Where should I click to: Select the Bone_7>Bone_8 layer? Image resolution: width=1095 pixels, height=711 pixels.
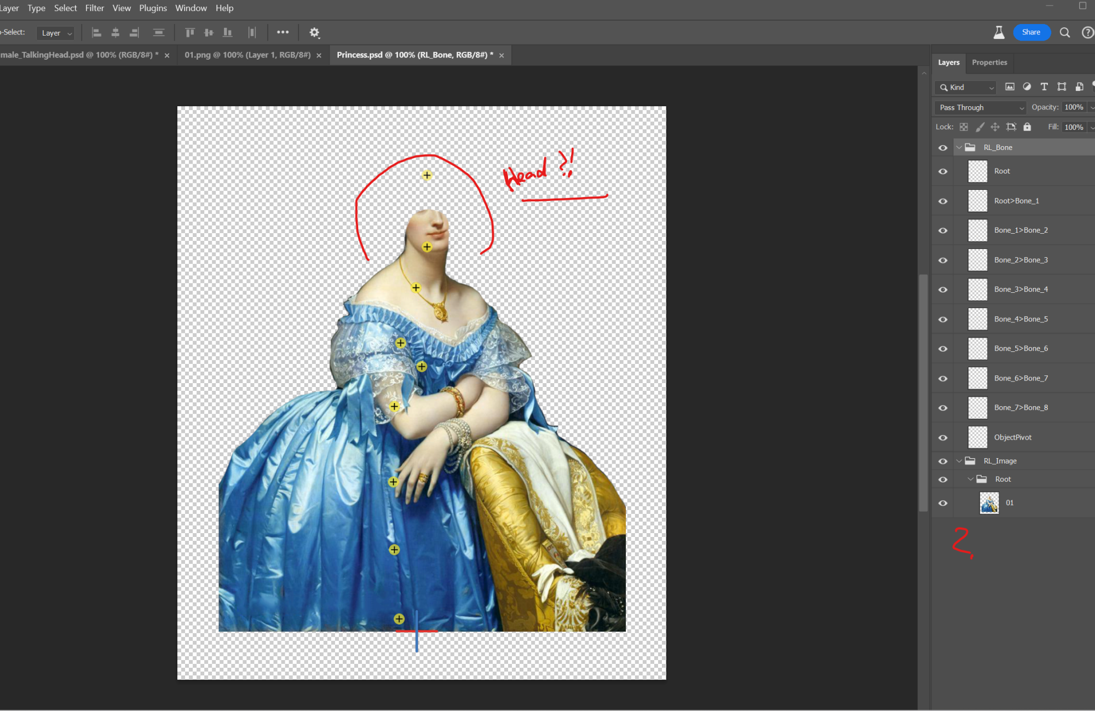point(1021,408)
